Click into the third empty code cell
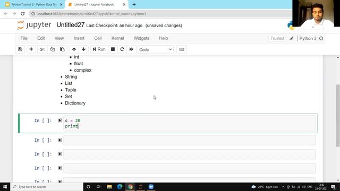340x191 pixels. pyautogui.click(x=190, y=168)
